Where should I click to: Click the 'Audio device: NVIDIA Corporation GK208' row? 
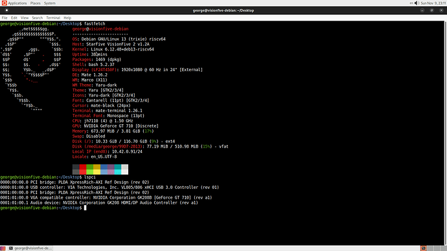[99, 202]
